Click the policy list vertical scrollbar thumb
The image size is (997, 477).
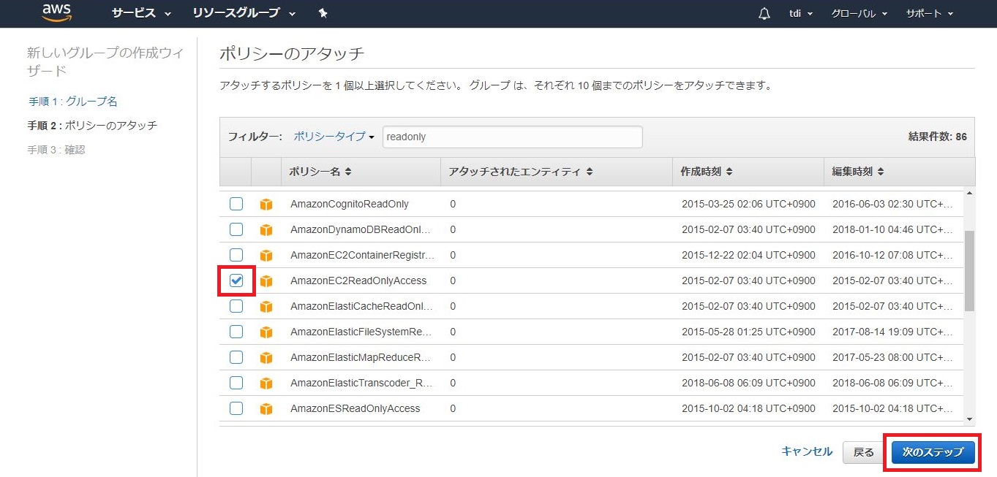pos(969,270)
